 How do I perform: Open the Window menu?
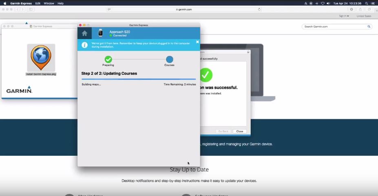pos(49,3)
